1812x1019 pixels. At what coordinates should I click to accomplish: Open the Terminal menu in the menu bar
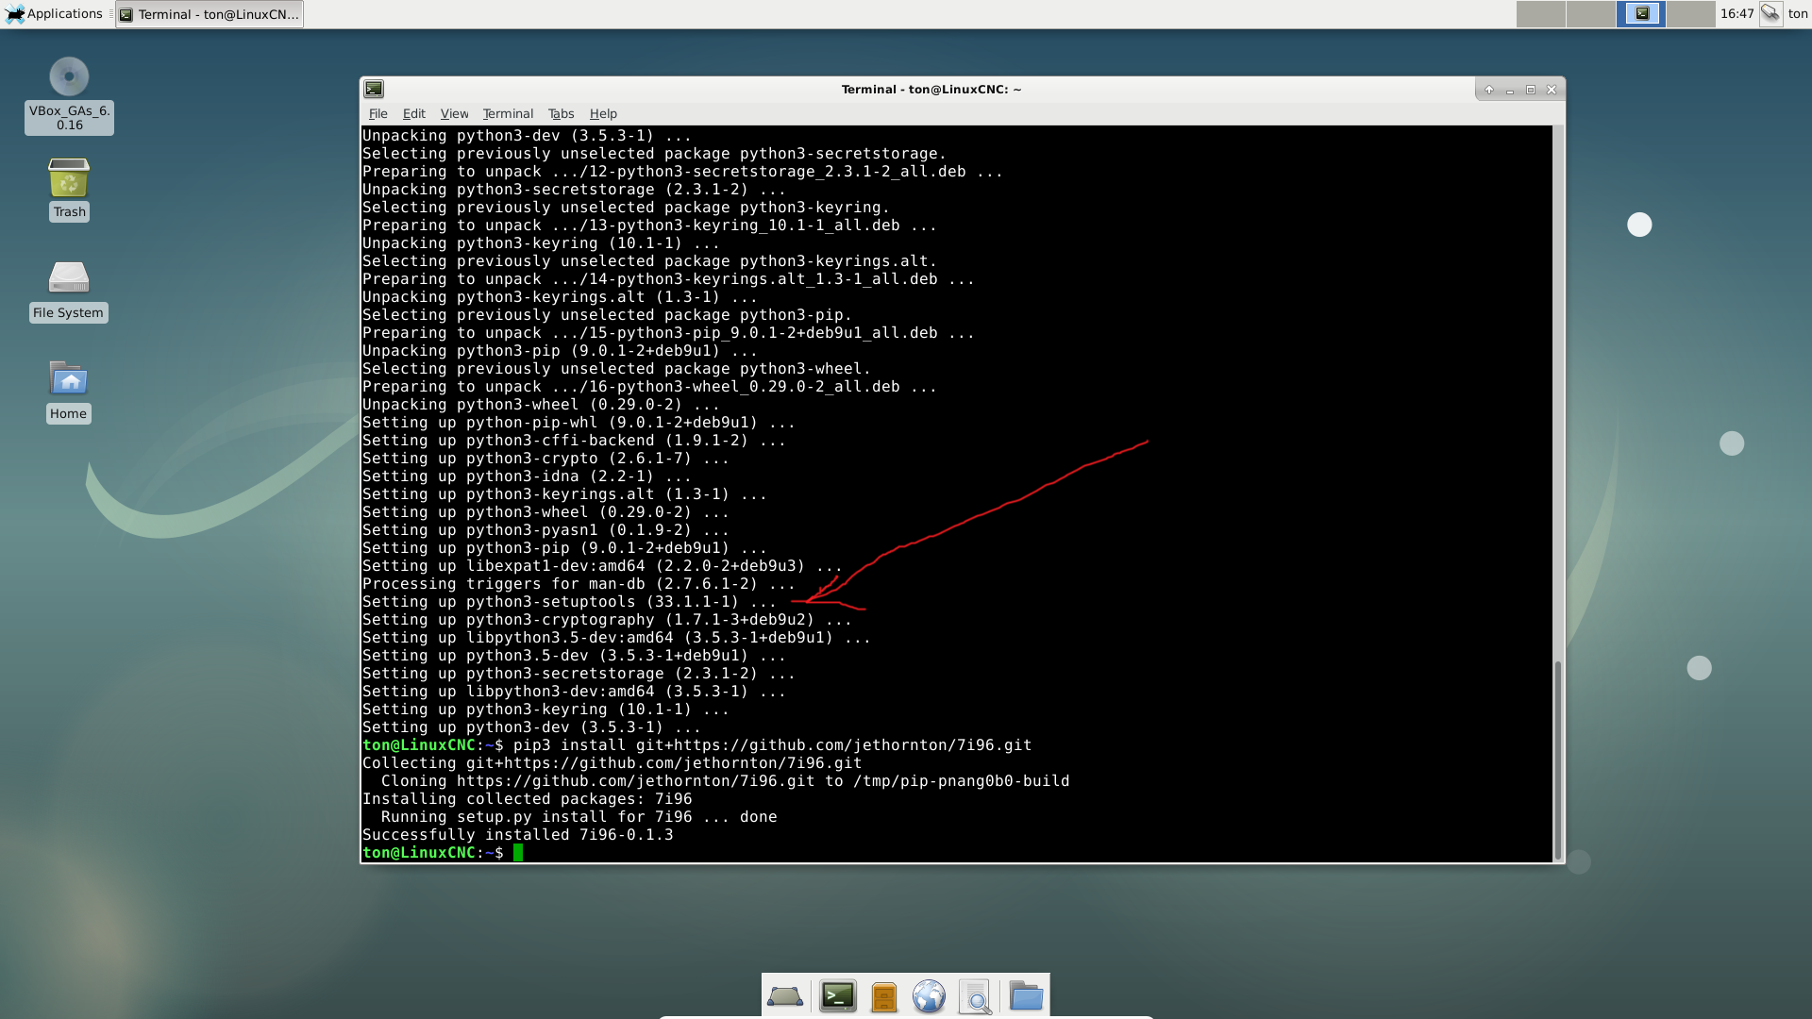[x=508, y=113]
